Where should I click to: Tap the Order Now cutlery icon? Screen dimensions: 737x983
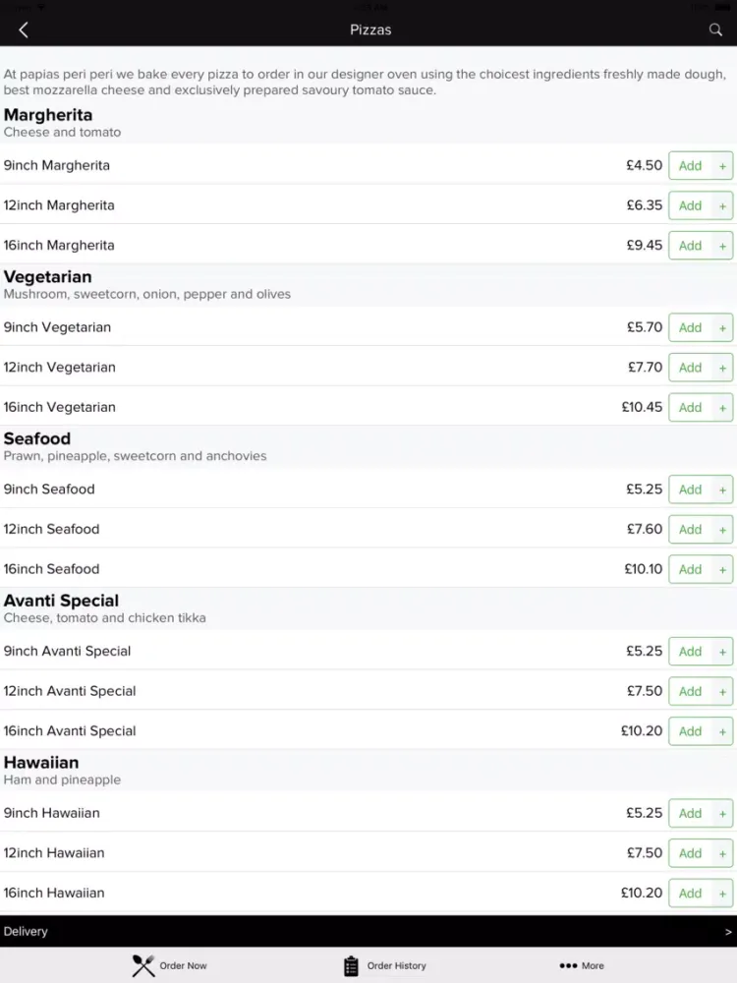(x=142, y=965)
